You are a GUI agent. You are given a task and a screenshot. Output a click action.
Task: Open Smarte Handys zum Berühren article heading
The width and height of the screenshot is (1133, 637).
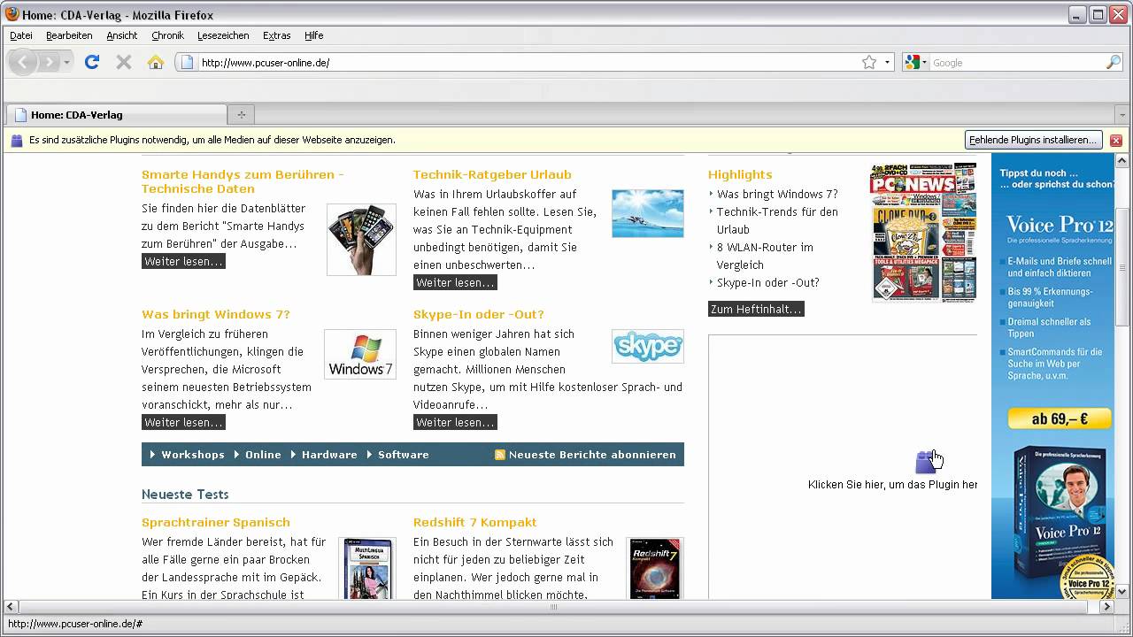tap(243, 181)
